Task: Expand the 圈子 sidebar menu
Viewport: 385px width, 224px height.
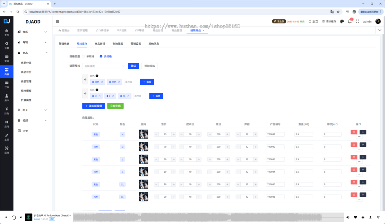Action: tap(33, 110)
